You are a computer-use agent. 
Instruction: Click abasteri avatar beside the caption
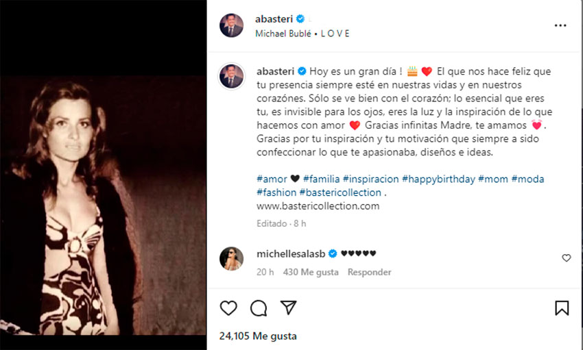tap(231, 76)
